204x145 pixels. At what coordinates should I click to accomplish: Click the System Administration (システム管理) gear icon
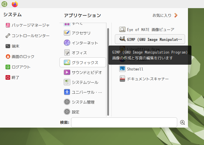(67, 102)
